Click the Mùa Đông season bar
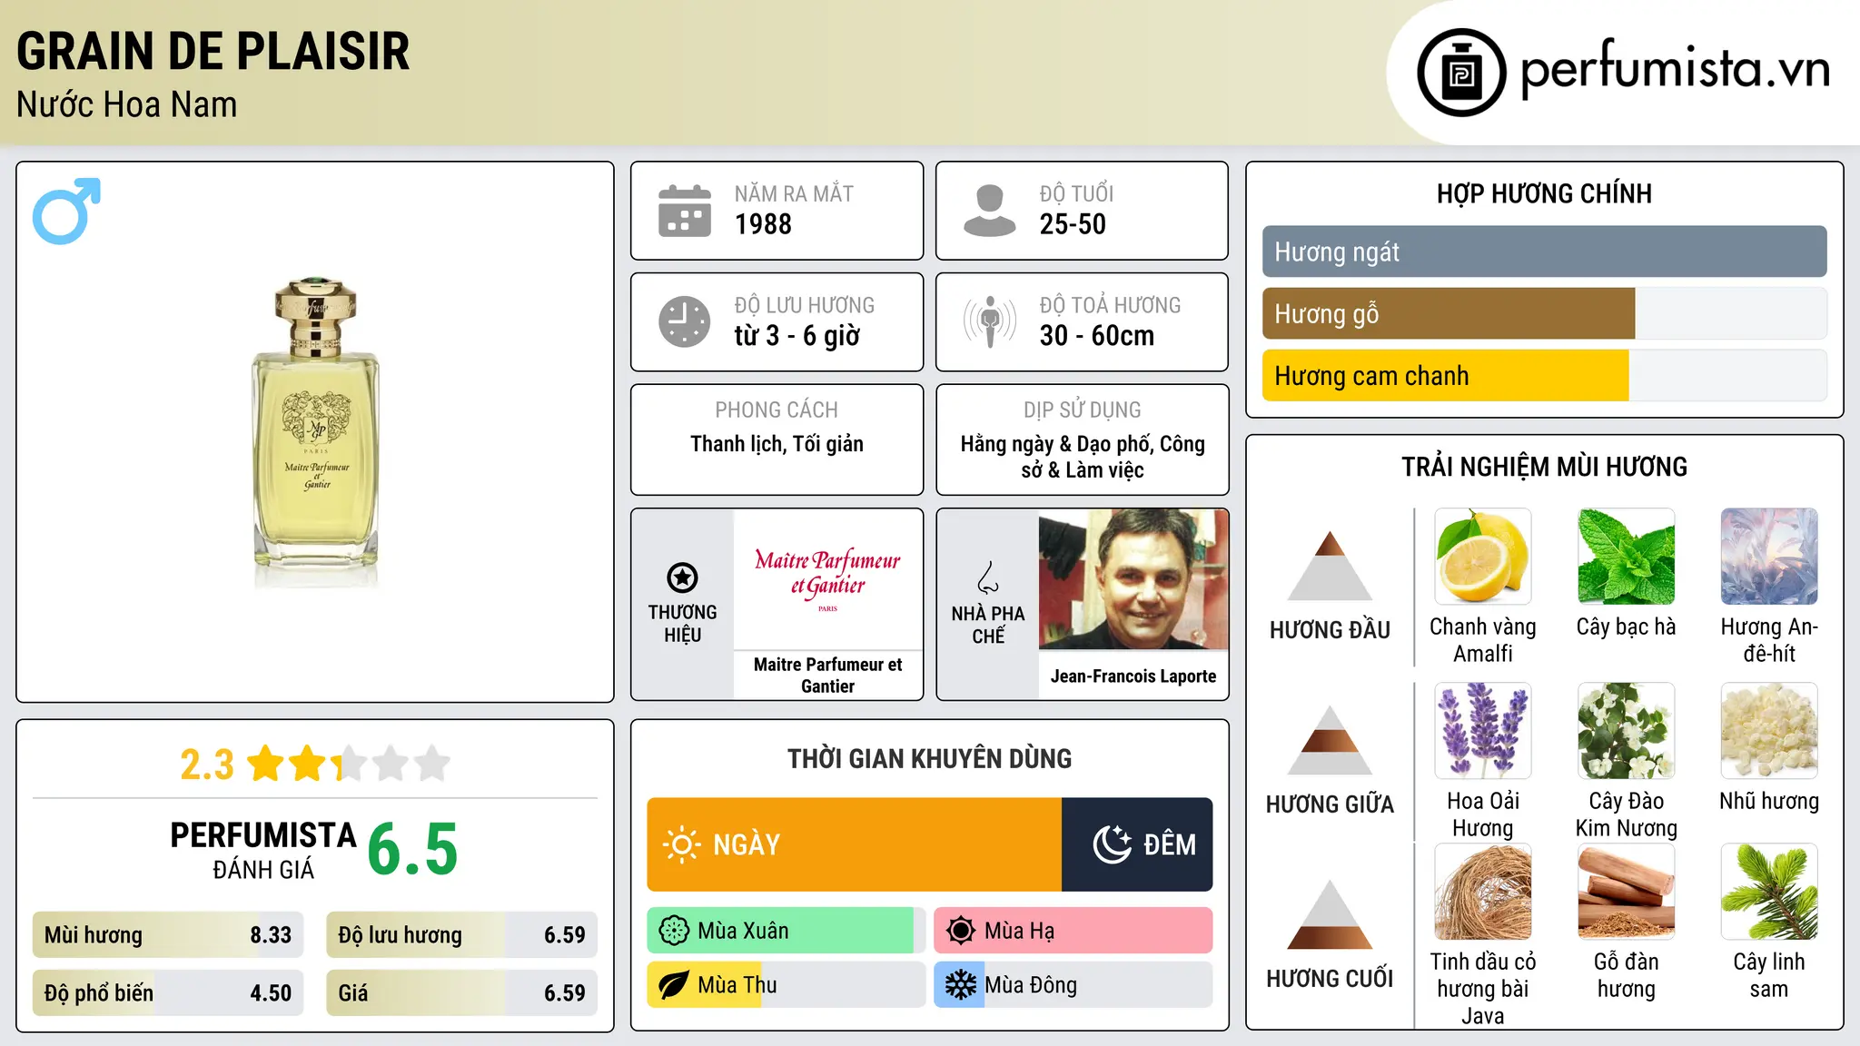The width and height of the screenshot is (1860, 1046). [x=1073, y=985]
